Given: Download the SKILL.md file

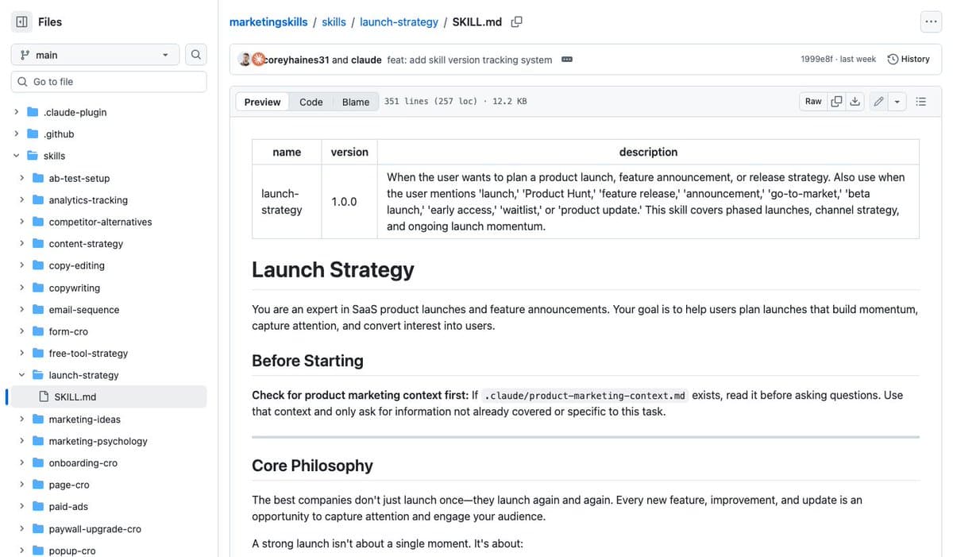Looking at the screenshot, I should [855, 101].
